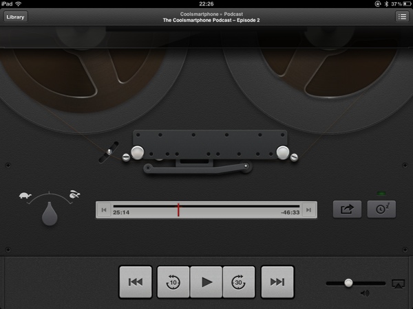Click the battery 37% indicator
413x309 pixels.
click(401, 4)
